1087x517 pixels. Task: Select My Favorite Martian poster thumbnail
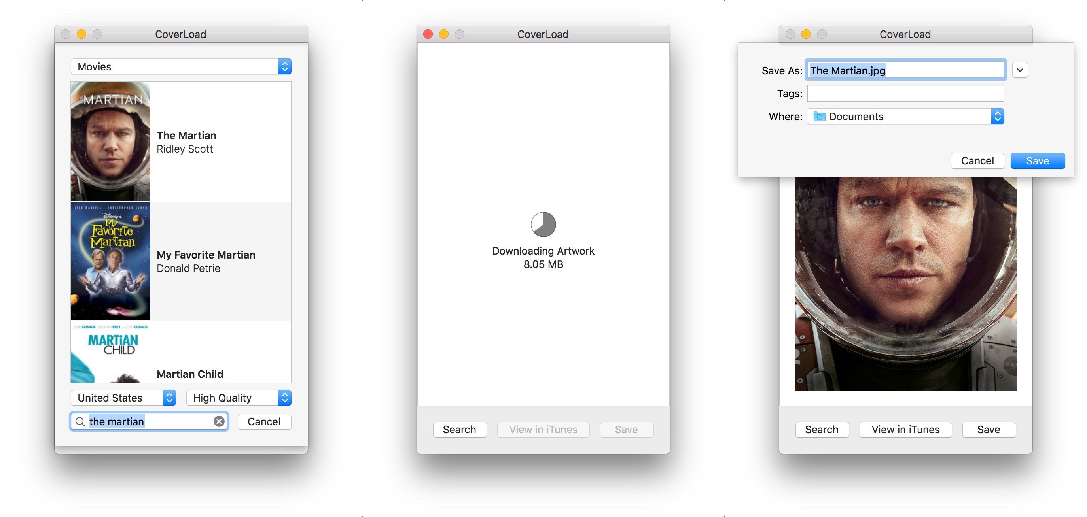110,261
